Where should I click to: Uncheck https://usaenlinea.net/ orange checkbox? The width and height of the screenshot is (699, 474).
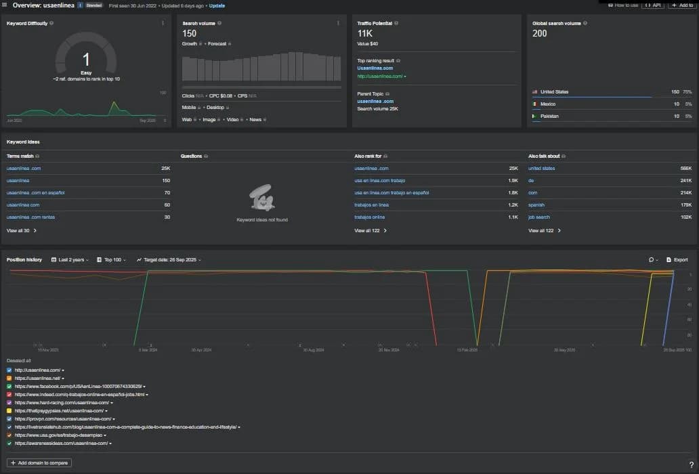[9, 379]
